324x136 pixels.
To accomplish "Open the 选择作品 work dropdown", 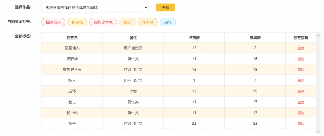I will click(95, 7).
